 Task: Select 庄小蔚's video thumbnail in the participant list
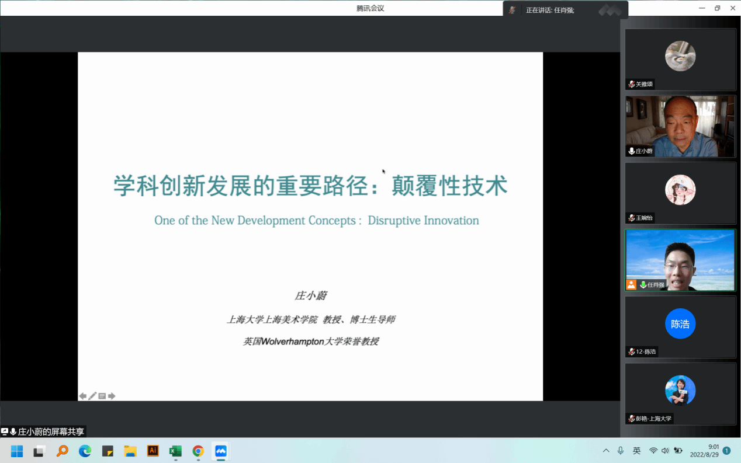(x=680, y=126)
